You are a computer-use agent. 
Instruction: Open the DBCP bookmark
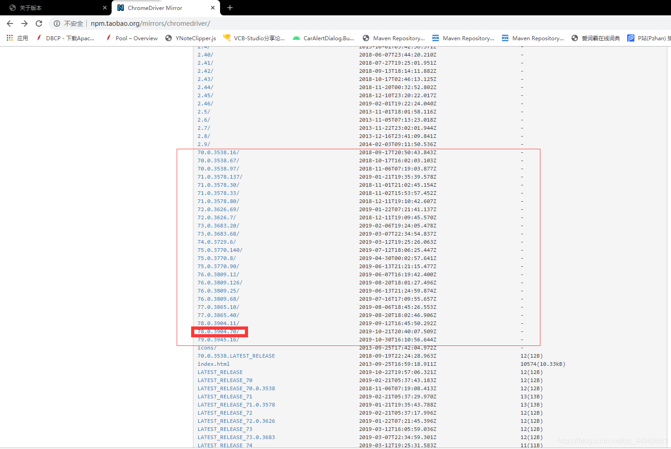[x=66, y=38]
